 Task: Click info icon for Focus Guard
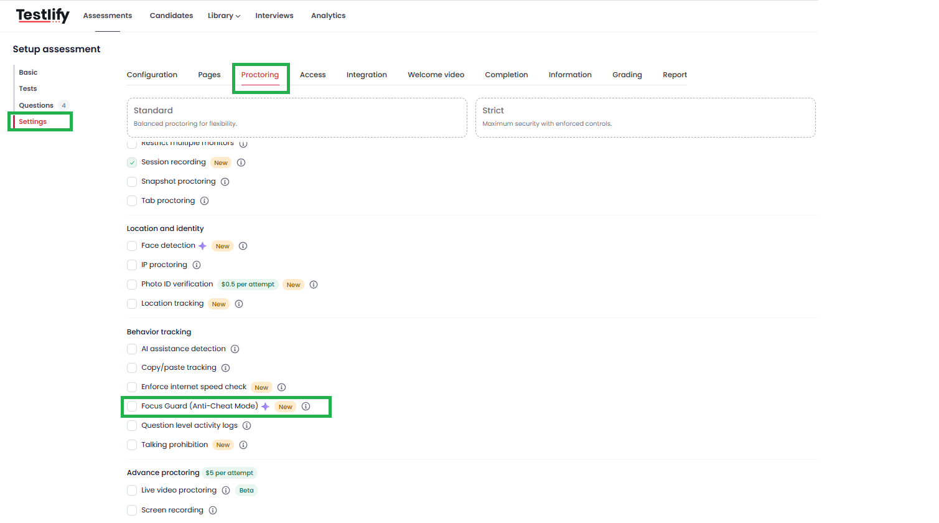[x=306, y=407]
